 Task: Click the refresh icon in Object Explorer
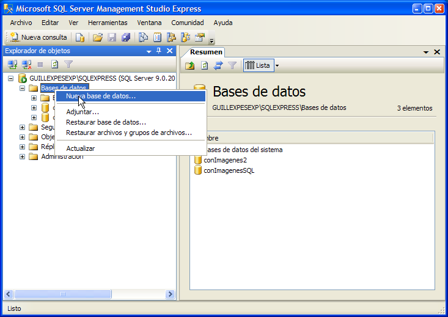54,65
